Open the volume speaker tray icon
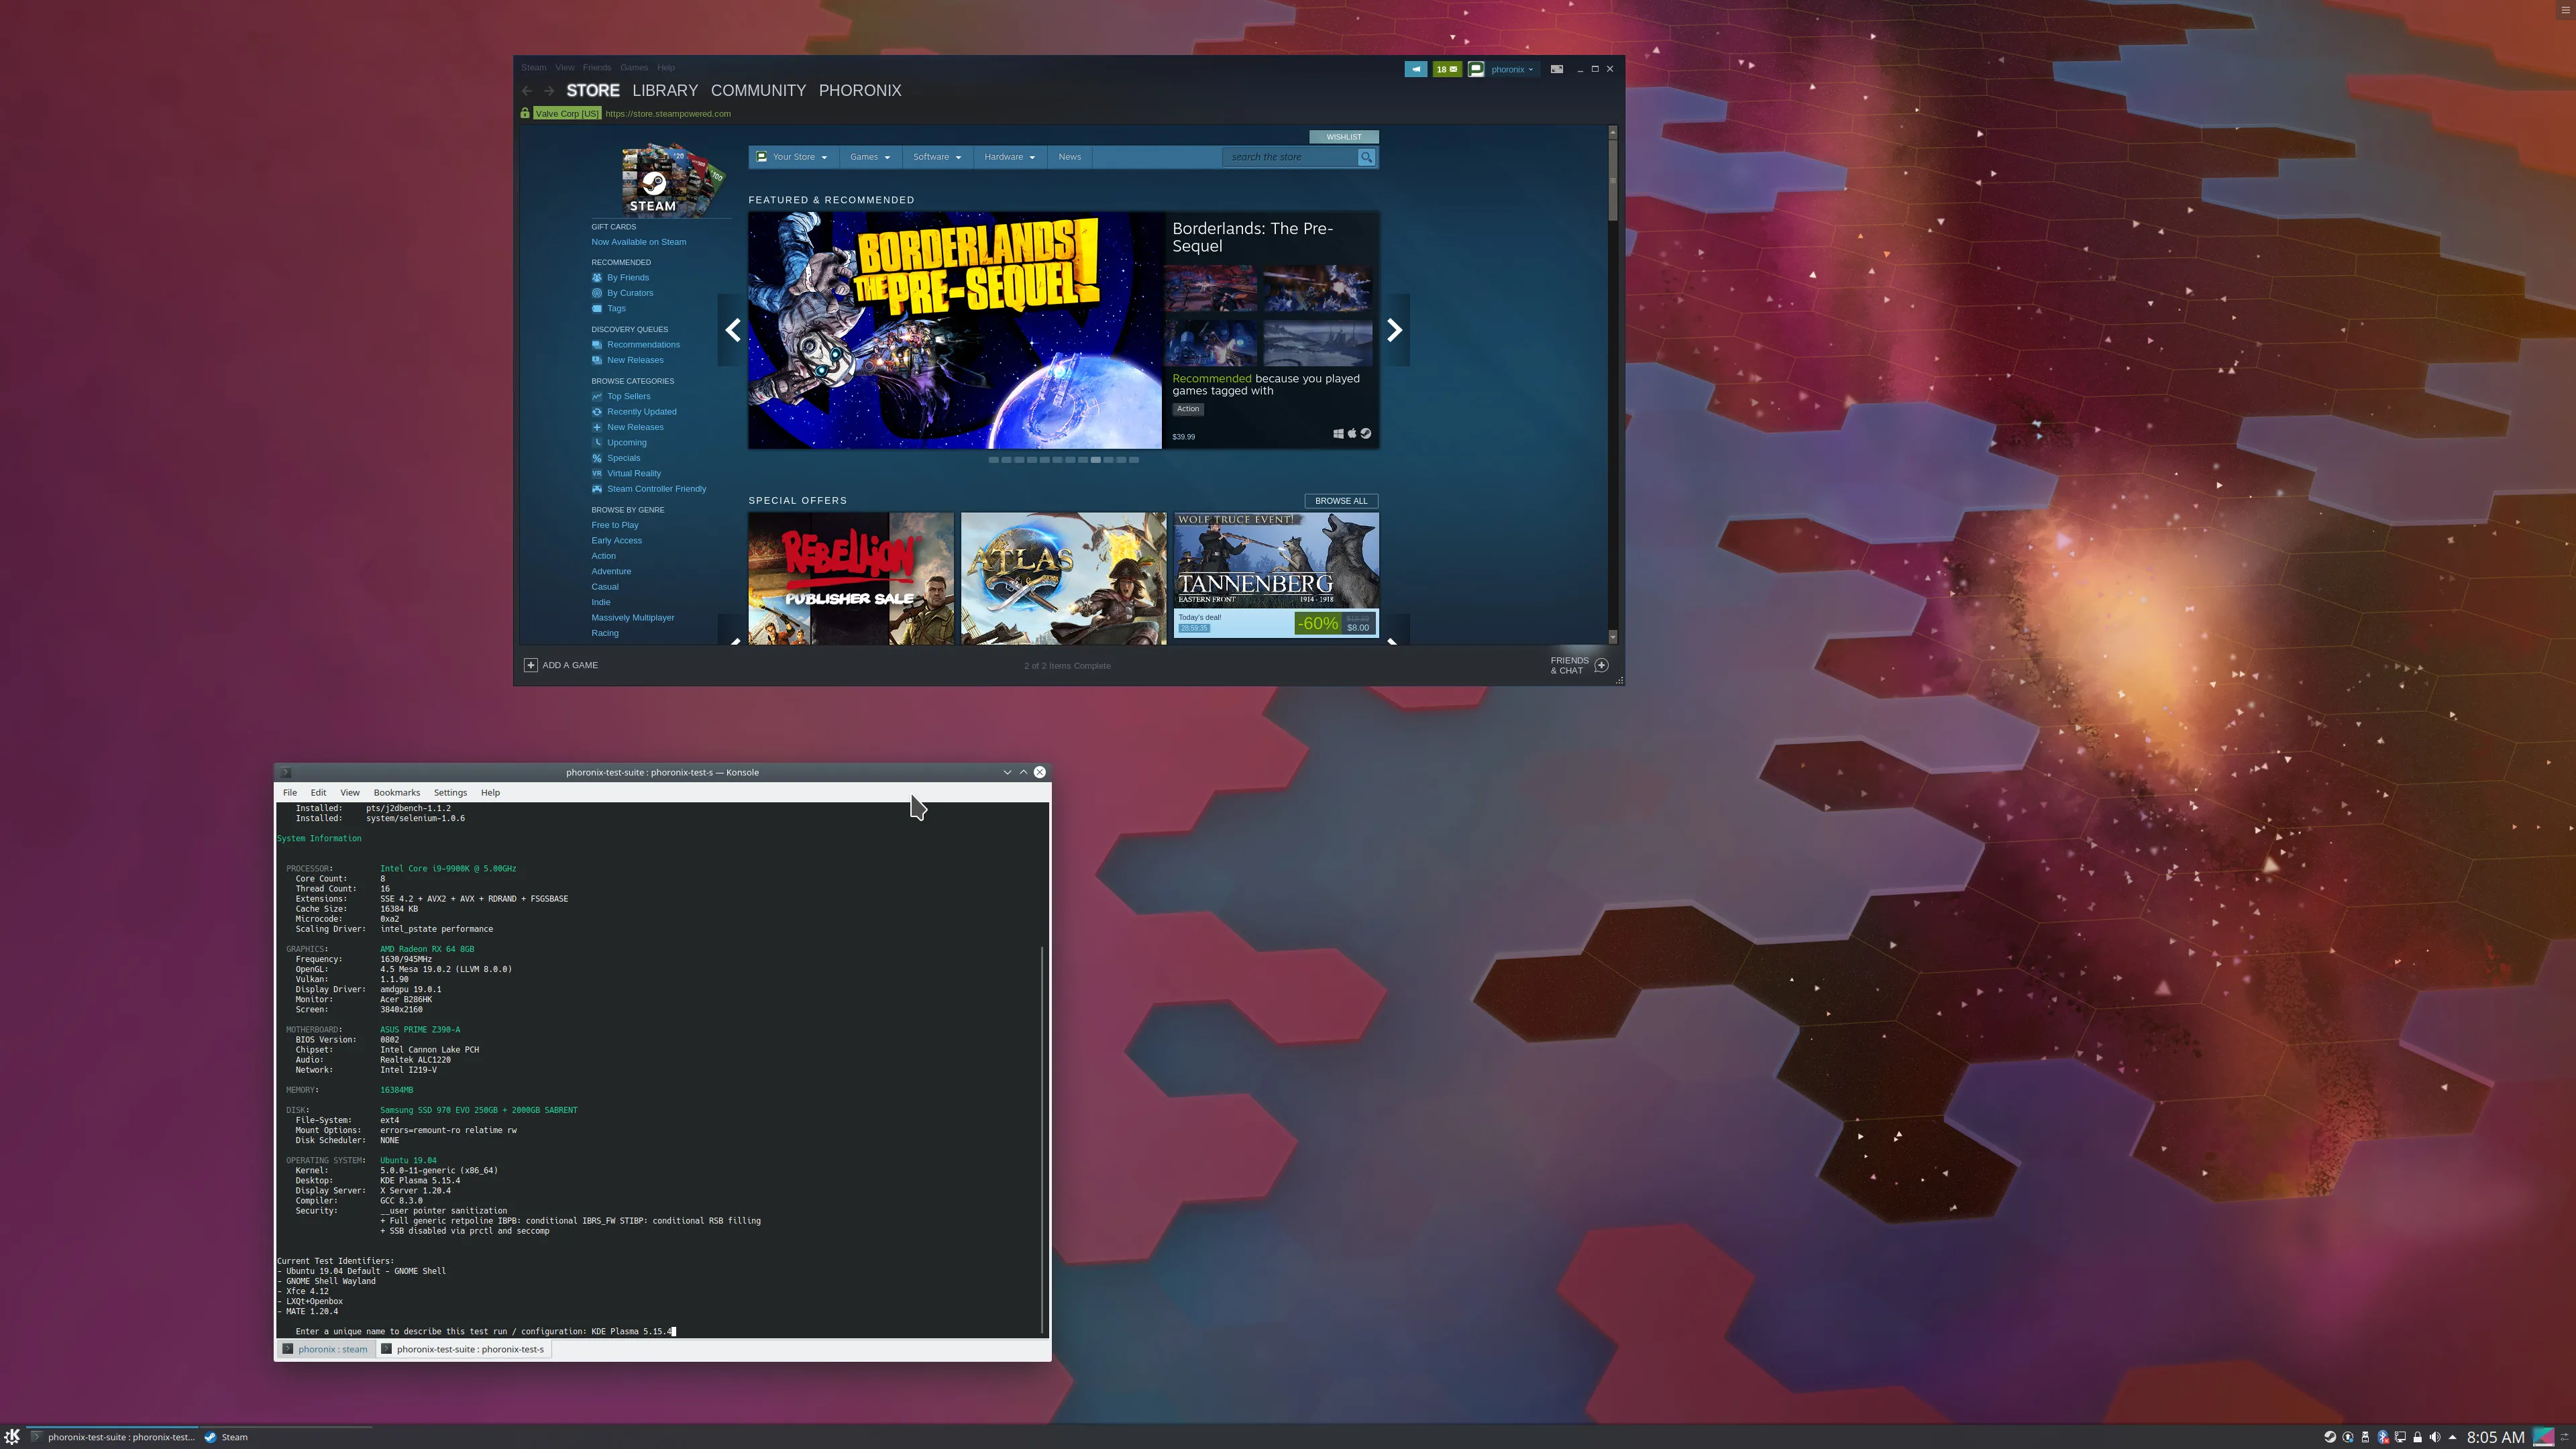This screenshot has width=2576, height=1449. tap(2435, 1437)
